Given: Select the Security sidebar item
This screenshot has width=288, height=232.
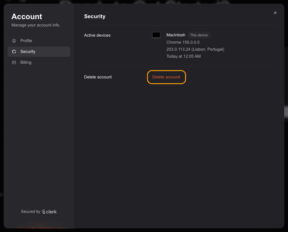Looking at the screenshot, I should point(39,52).
